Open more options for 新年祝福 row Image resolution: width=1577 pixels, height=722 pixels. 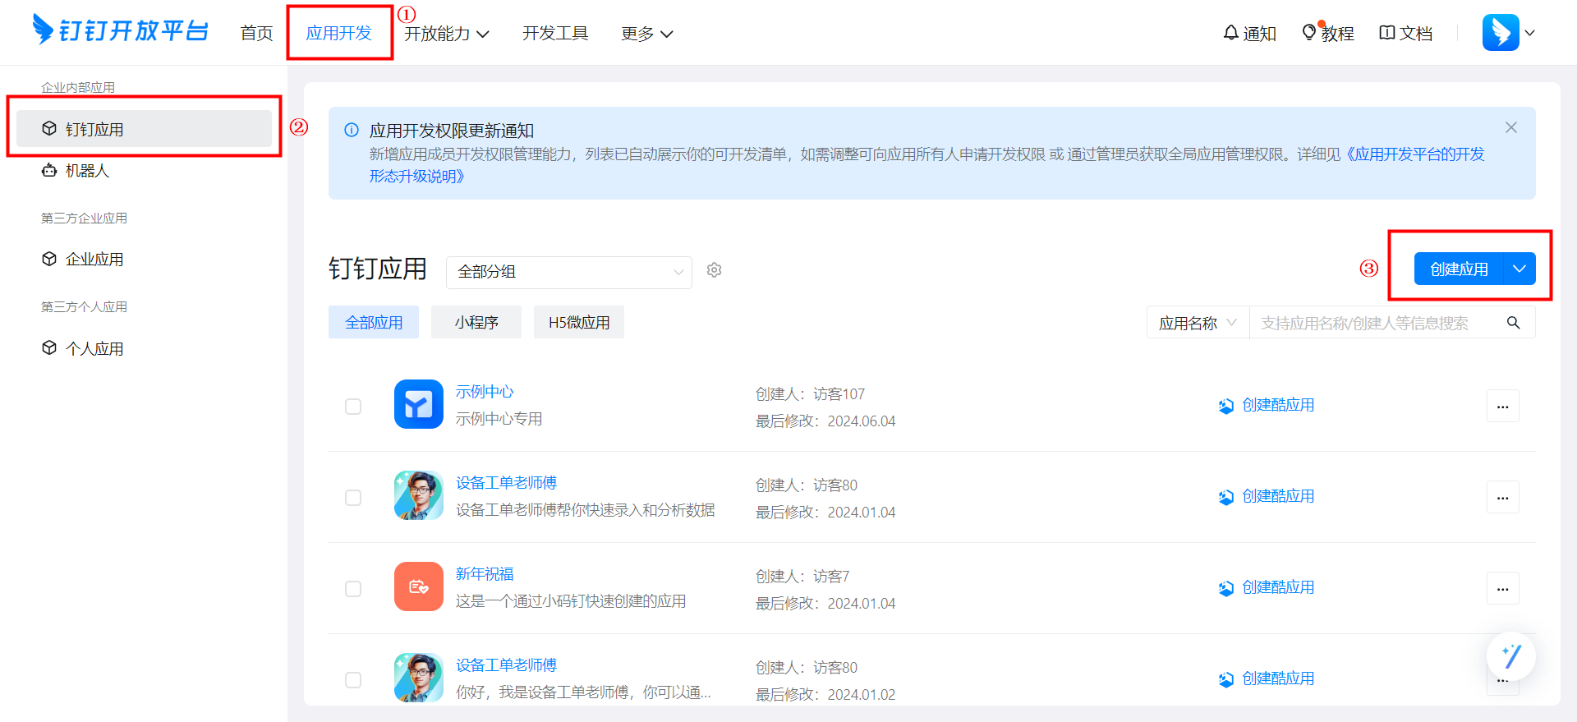(x=1503, y=588)
